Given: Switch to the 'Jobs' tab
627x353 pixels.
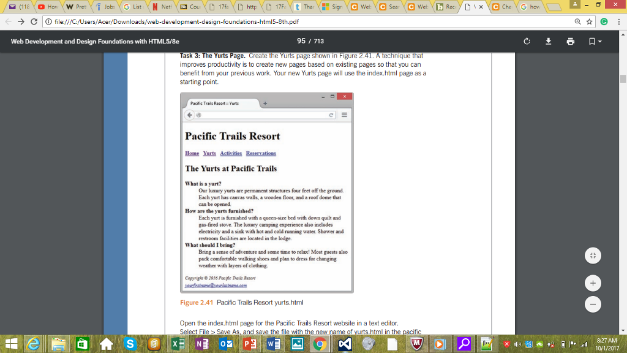Looking at the screenshot, I should click(105, 6).
